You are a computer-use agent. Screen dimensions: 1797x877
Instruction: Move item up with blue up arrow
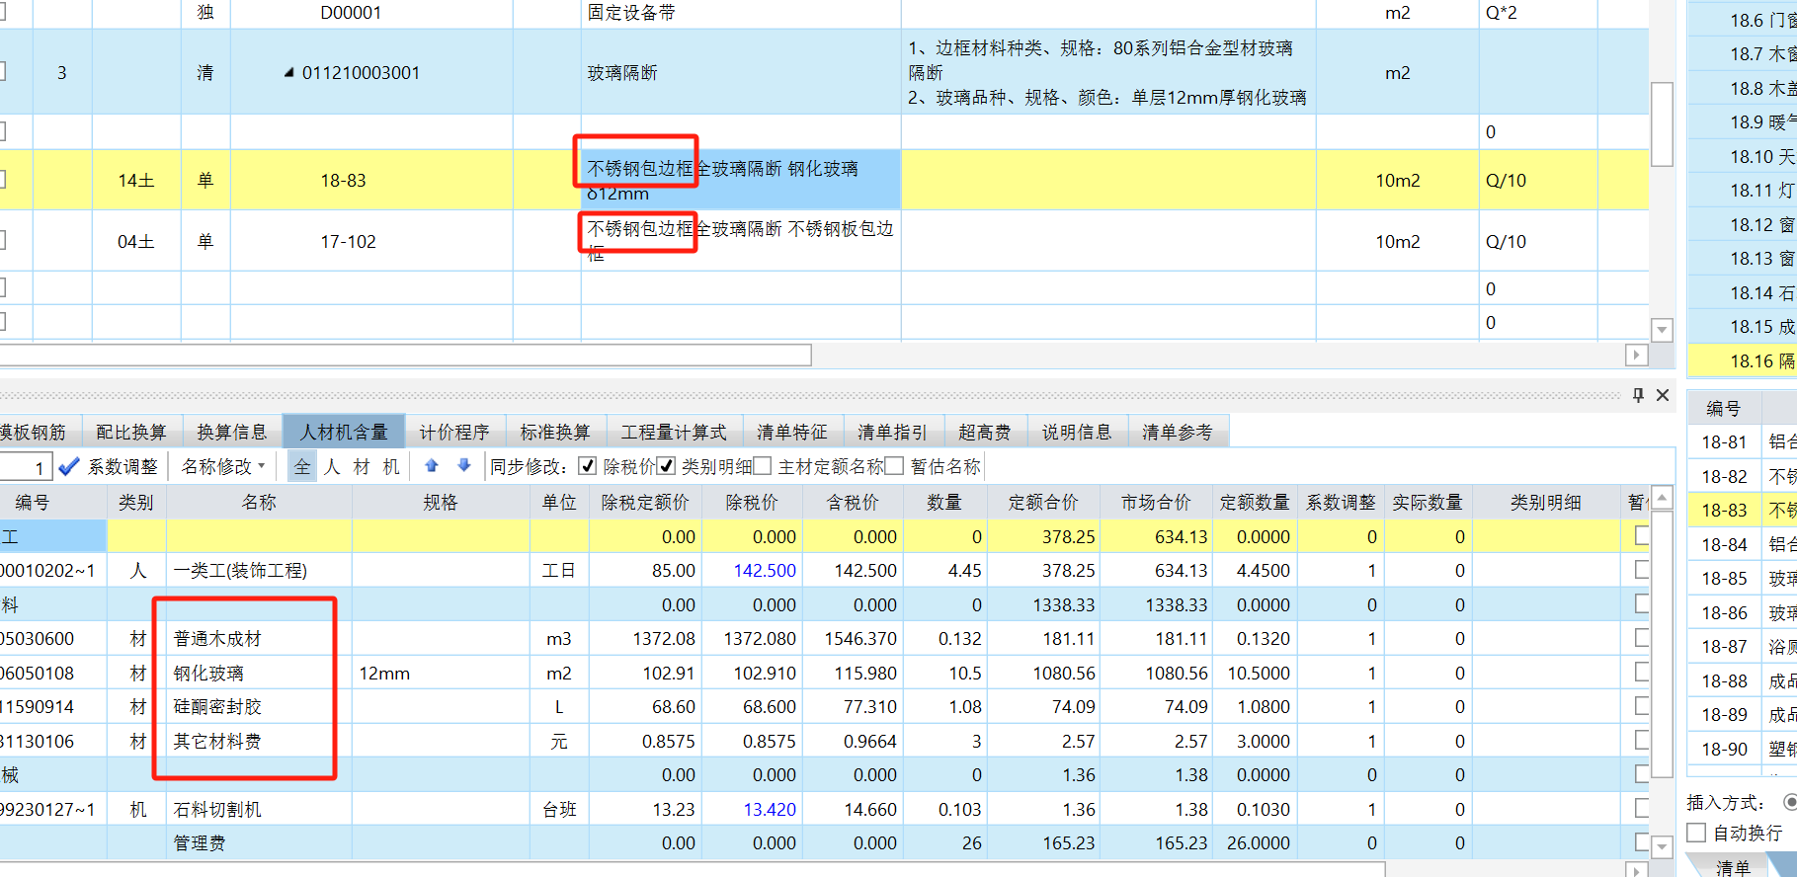[x=432, y=466]
